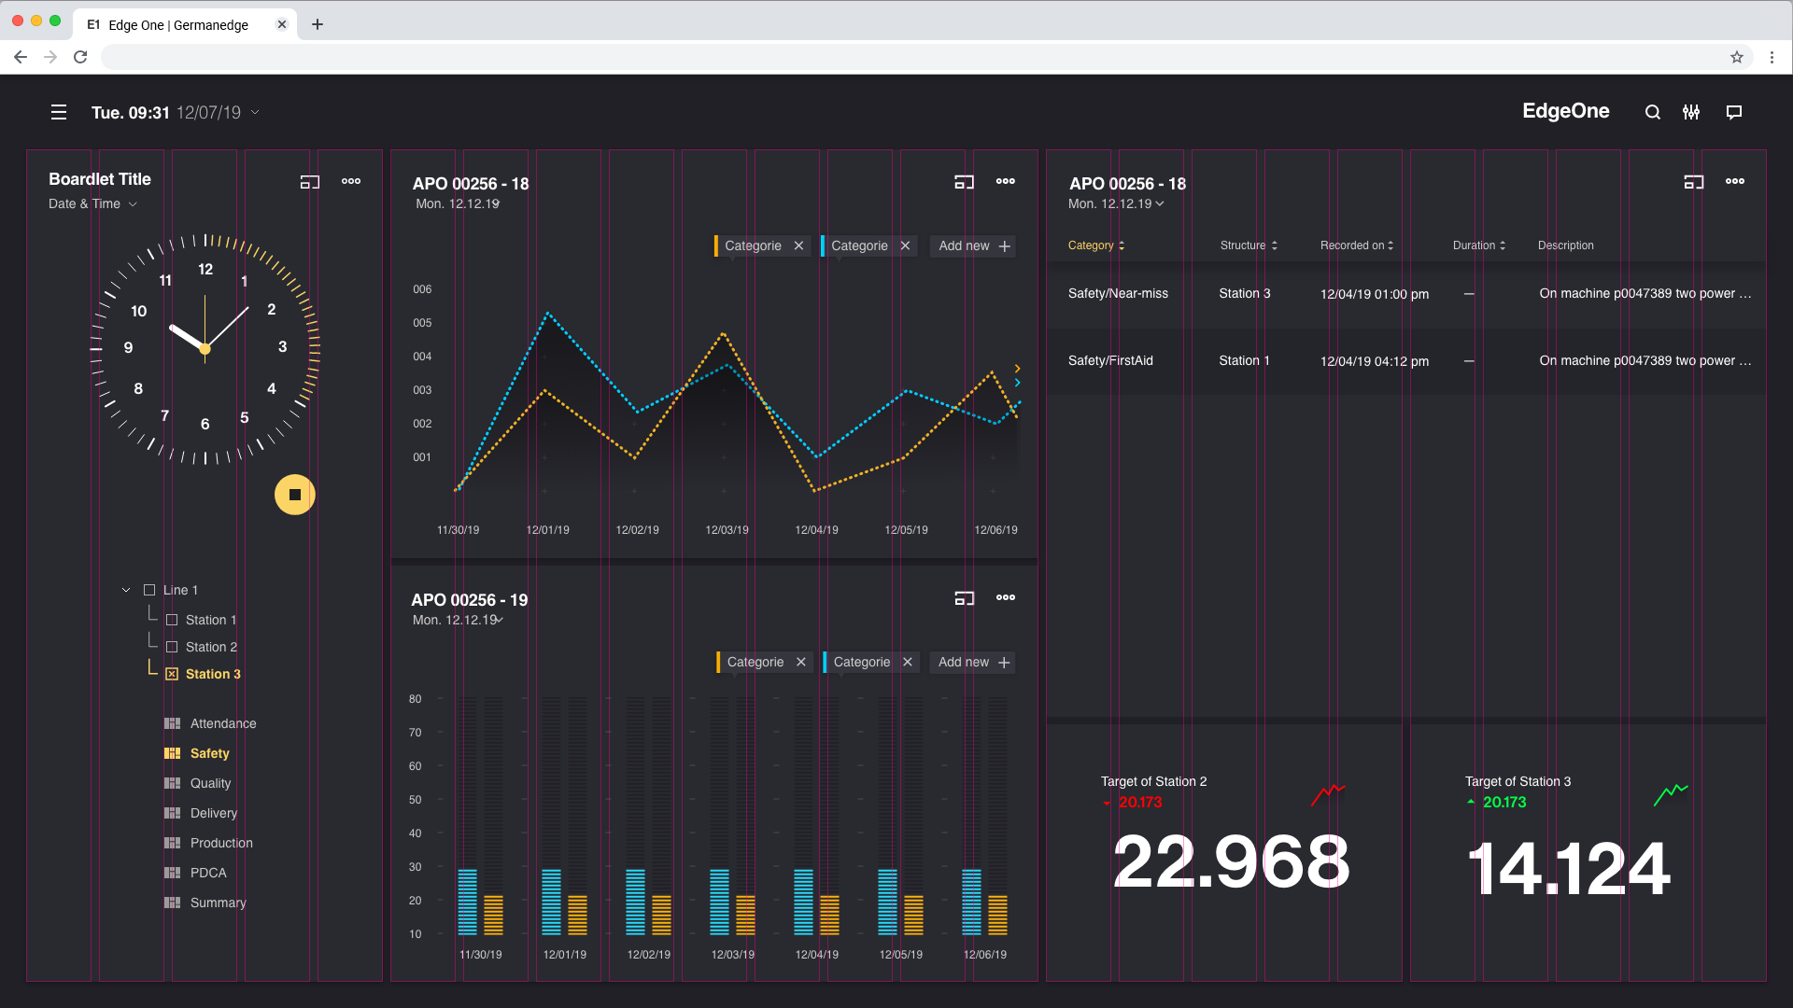Click the search magnifier icon
The width and height of the screenshot is (1793, 1008).
[1652, 112]
